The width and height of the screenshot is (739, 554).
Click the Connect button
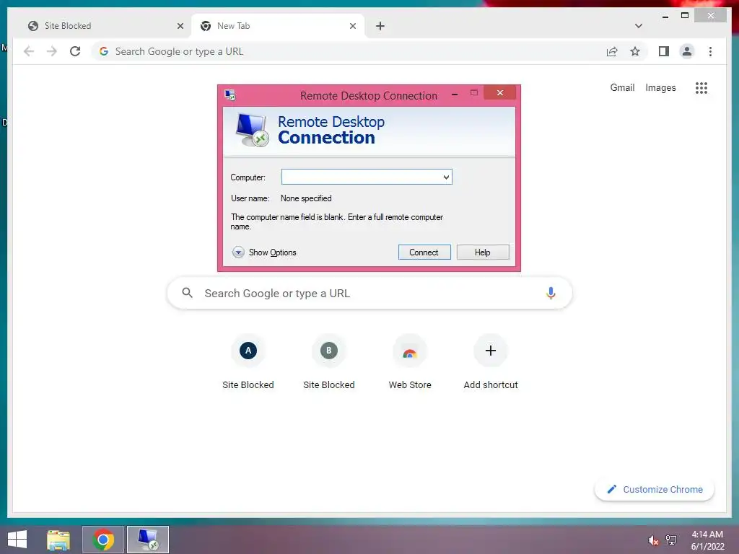424,252
